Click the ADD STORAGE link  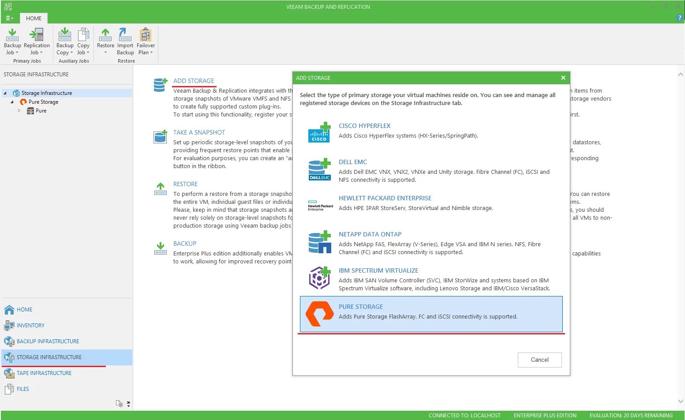tap(194, 81)
